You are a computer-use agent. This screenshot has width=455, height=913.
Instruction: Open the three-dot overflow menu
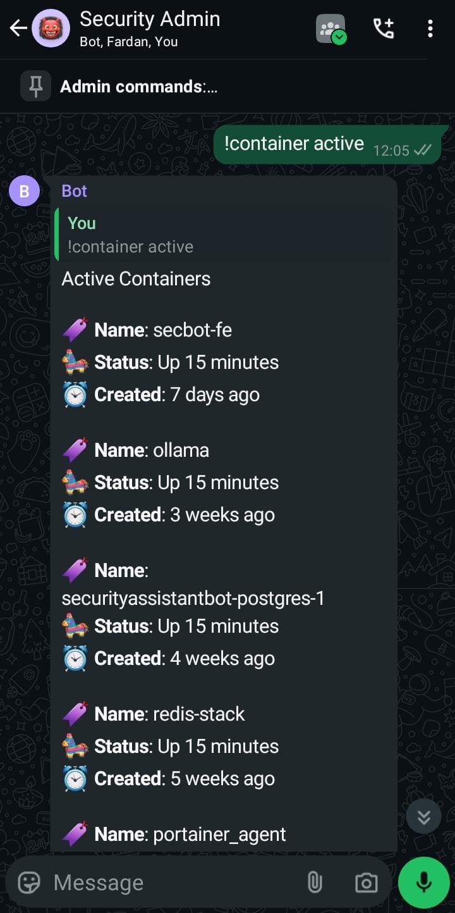(x=430, y=28)
